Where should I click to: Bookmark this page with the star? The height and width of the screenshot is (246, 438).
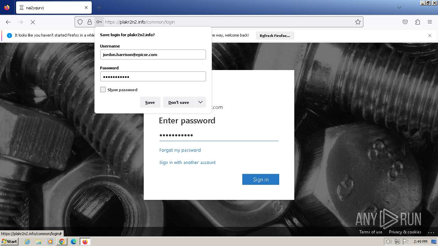358,22
